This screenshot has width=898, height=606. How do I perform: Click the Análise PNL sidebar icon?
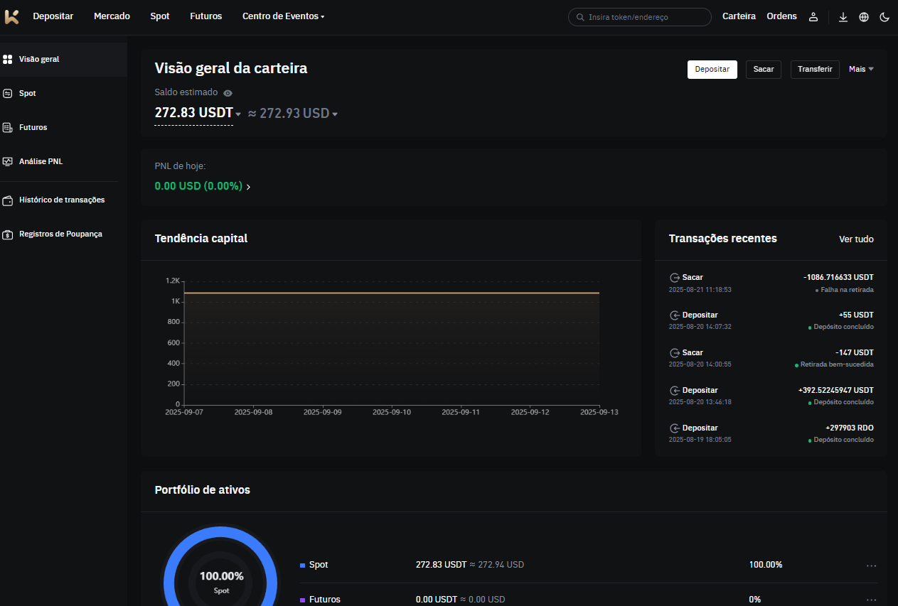pos(8,162)
